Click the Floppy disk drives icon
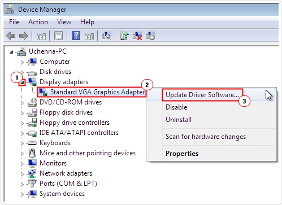 (32, 112)
